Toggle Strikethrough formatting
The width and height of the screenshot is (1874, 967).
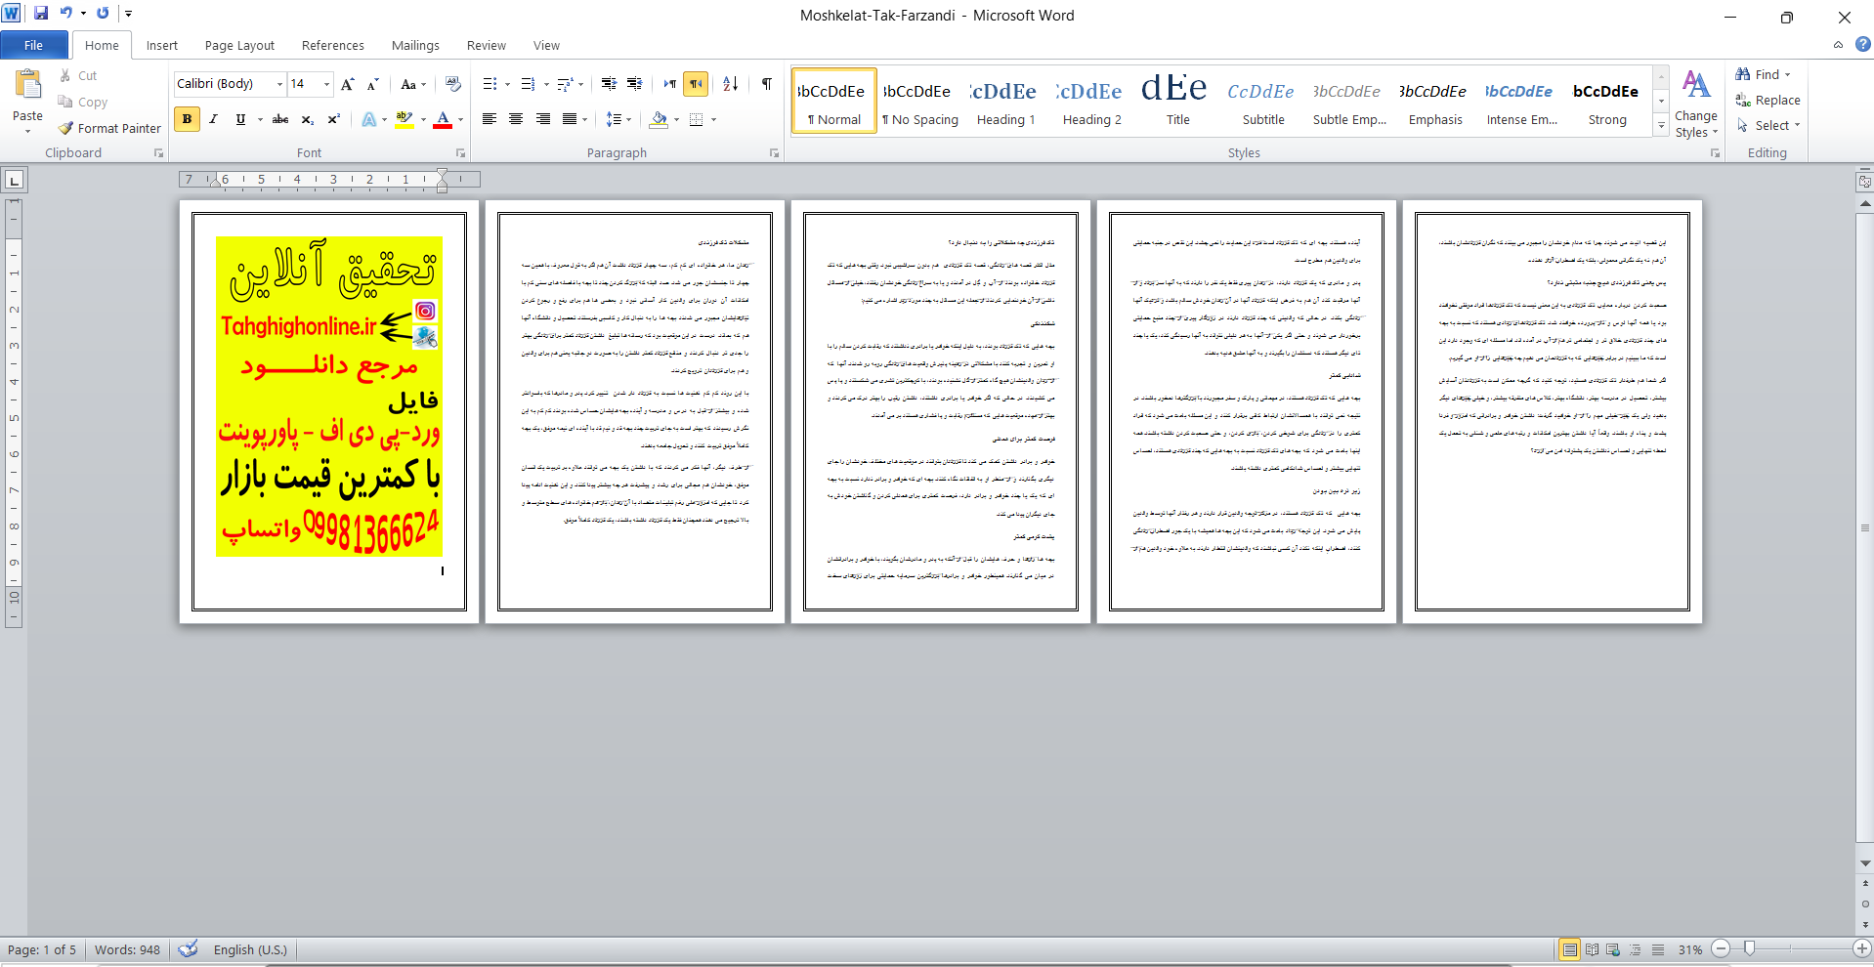[280, 119]
